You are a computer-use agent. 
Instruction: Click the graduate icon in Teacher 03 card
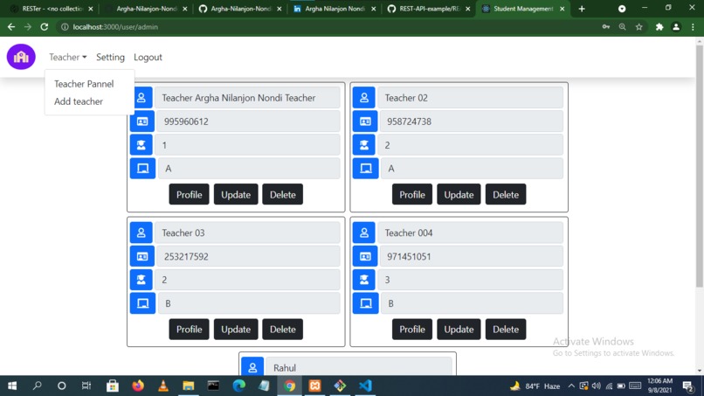[141, 280]
